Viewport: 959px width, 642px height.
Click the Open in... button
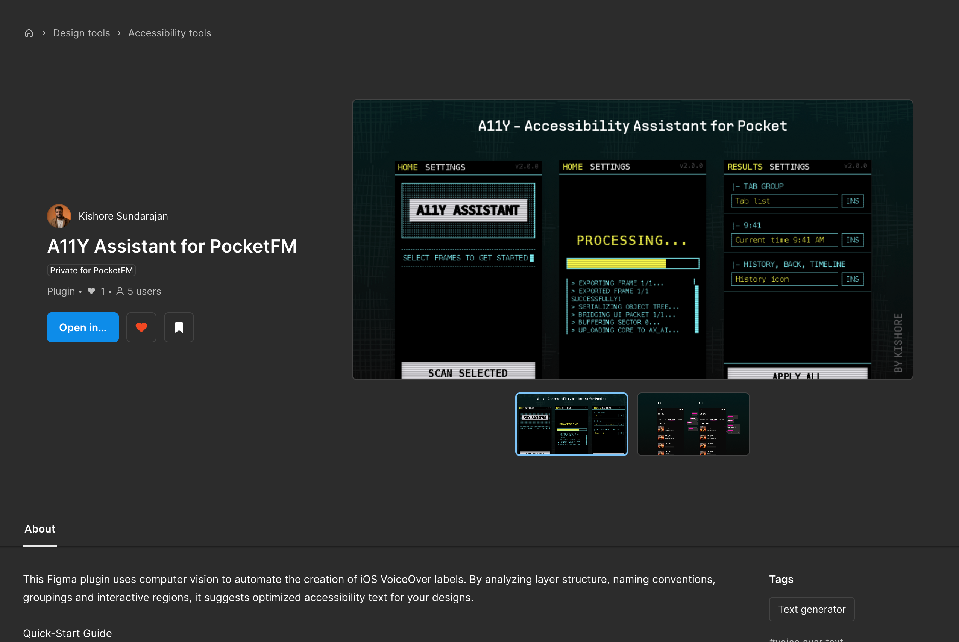coord(83,327)
